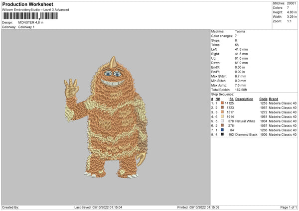The height and width of the screenshot is (211, 299).
Task: Click the 'St.' column header
Action: point(232,99)
